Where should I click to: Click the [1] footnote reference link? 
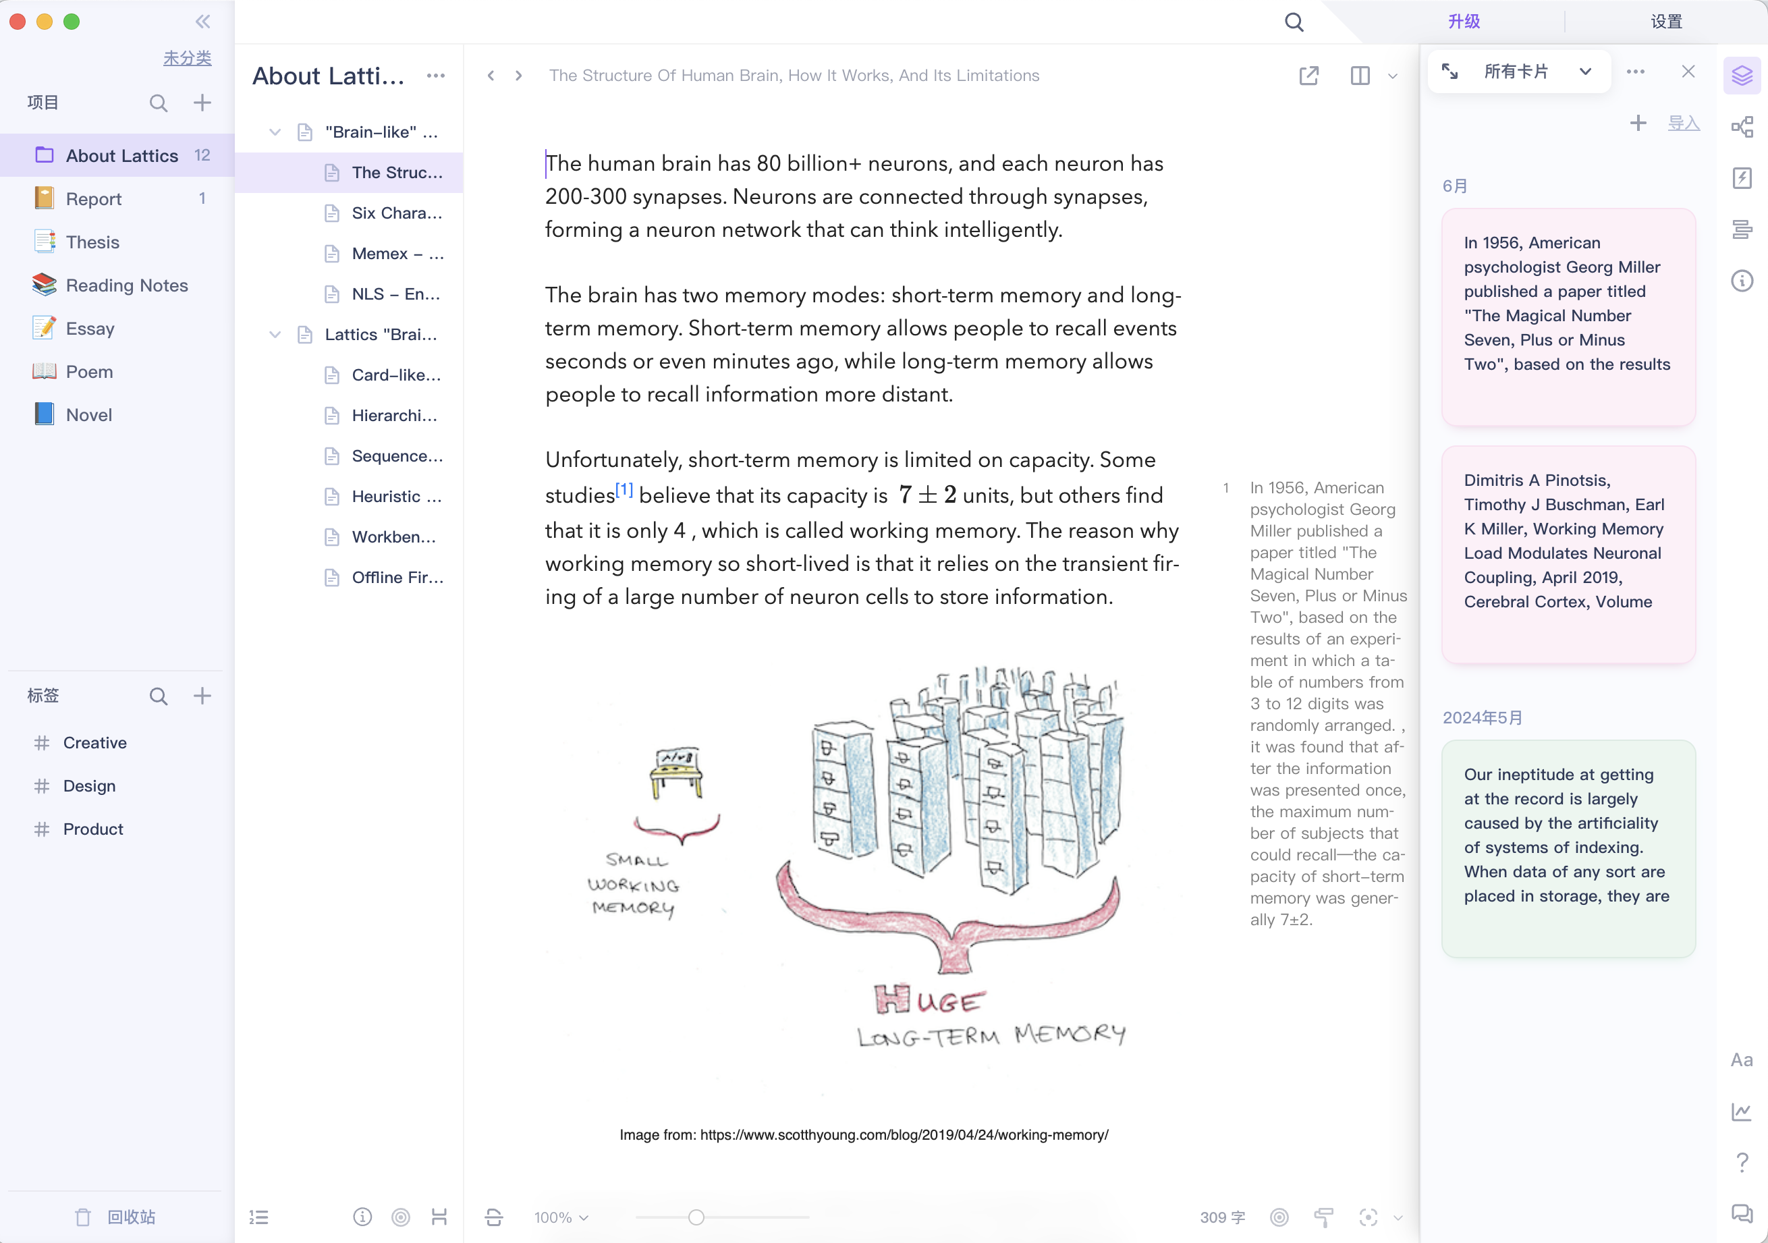624,489
